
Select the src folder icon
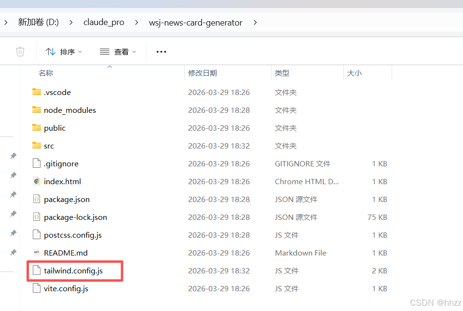(37, 145)
